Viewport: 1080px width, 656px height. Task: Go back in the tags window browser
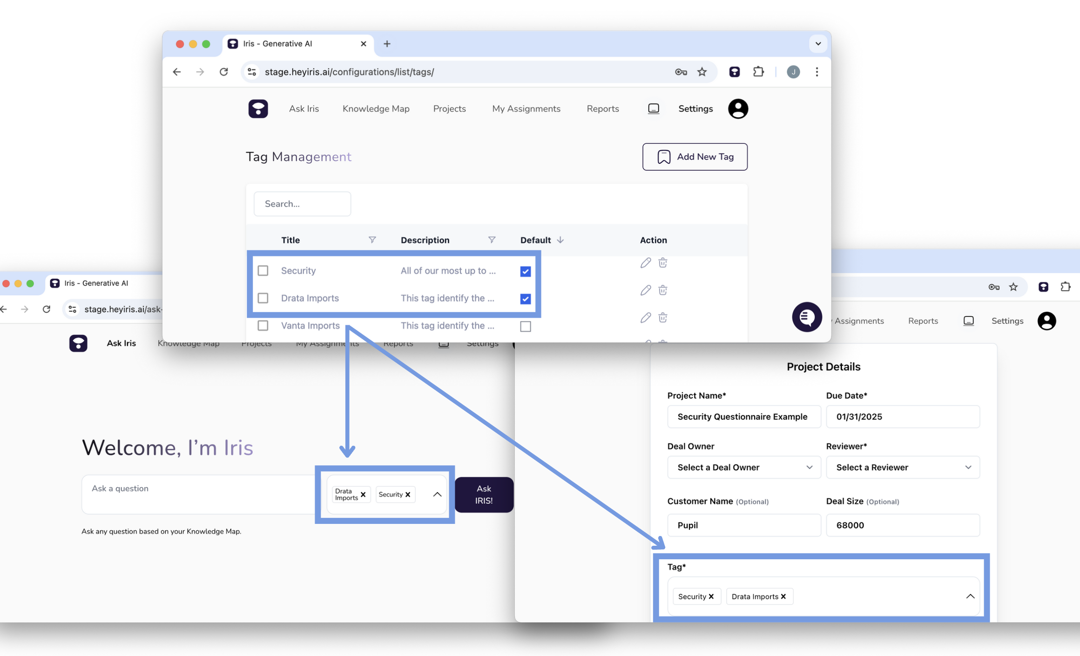pos(177,72)
